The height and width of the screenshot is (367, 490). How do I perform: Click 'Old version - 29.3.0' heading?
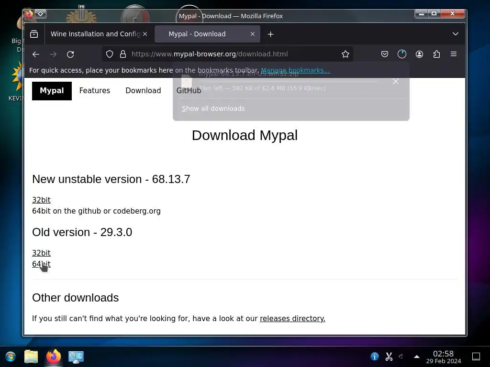(82, 232)
